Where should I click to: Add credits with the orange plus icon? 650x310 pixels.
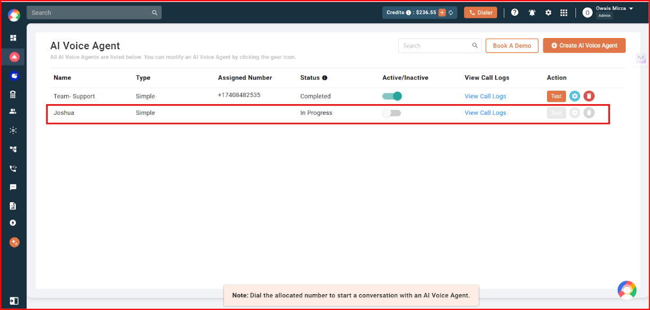(x=442, y=13)
